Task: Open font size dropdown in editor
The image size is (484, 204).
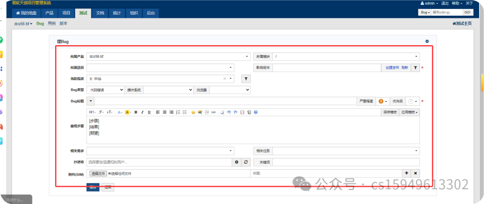Action: [110, 112]
